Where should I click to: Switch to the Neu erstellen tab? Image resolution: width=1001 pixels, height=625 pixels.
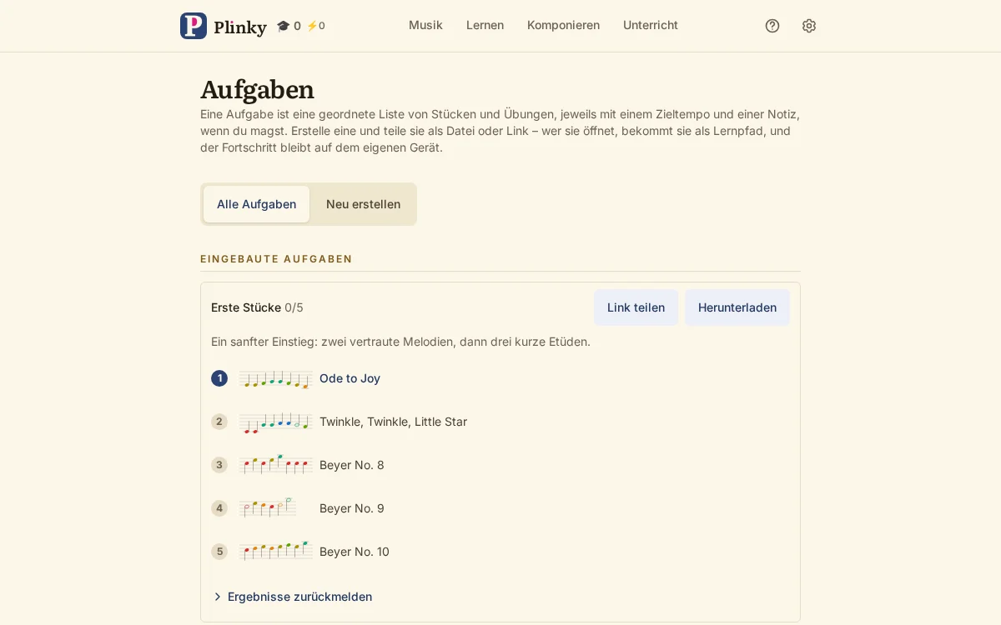pyautogui.click(x=363, y=204)
